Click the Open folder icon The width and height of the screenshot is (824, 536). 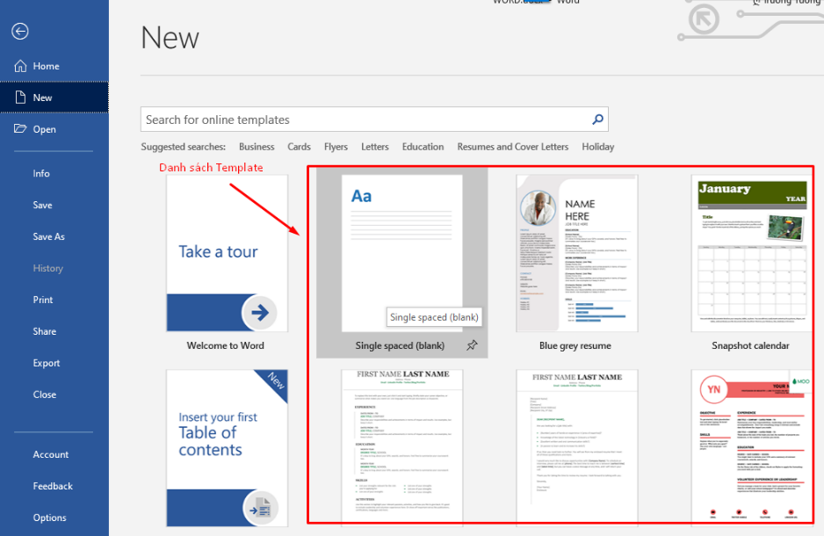20,129
